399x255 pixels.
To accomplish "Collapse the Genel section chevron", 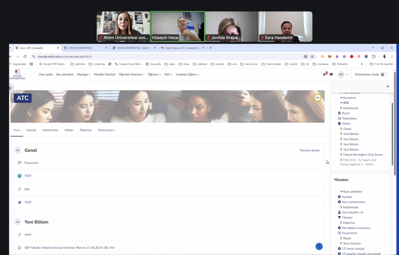I will tap(18, 150).
